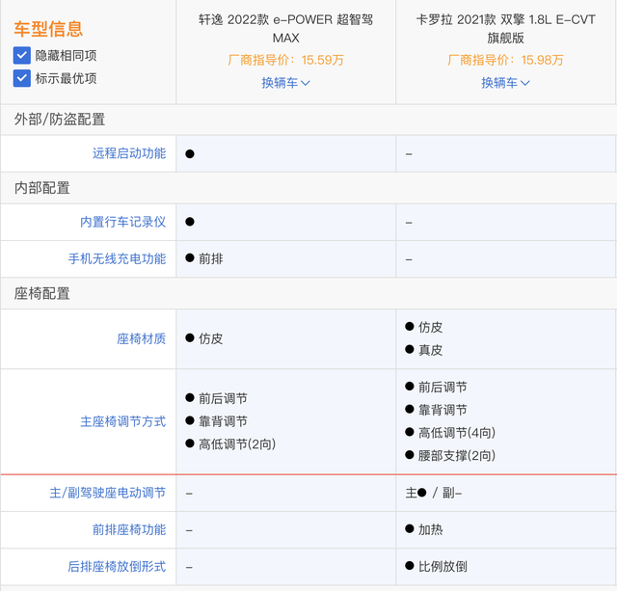Click the 轩逸 2022款 e-POWER 超智驾 MAX title
The width and height of the screenshot is (617, 591).
tap(285, 29)
